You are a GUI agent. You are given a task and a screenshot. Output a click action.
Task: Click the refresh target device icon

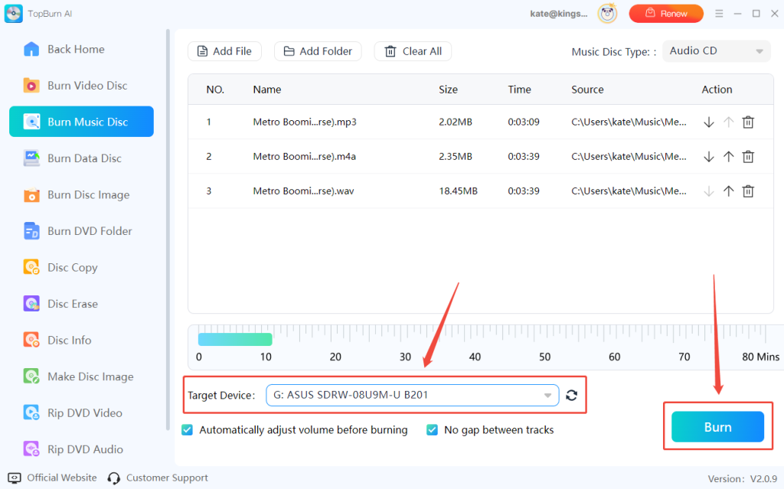coord(571,396)
